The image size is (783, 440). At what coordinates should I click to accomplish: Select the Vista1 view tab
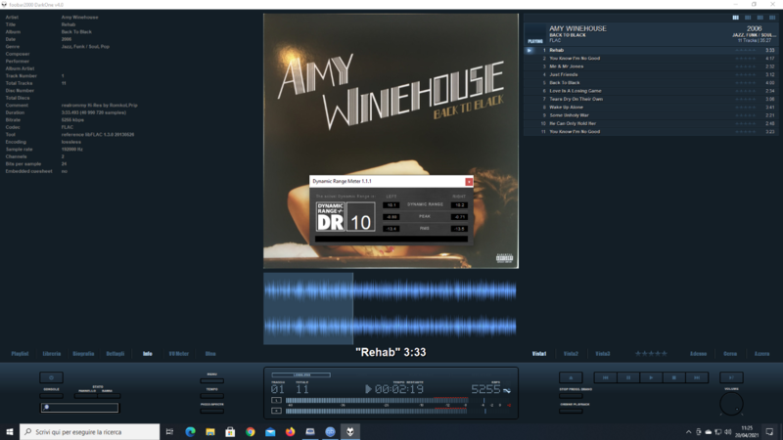click(538, 353)
